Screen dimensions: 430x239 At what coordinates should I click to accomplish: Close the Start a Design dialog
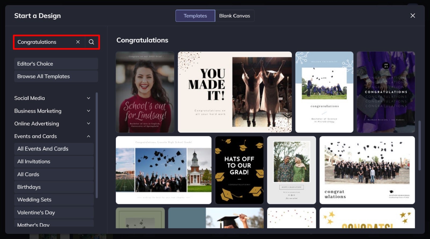pyautogui.click(x=413, y=16)
